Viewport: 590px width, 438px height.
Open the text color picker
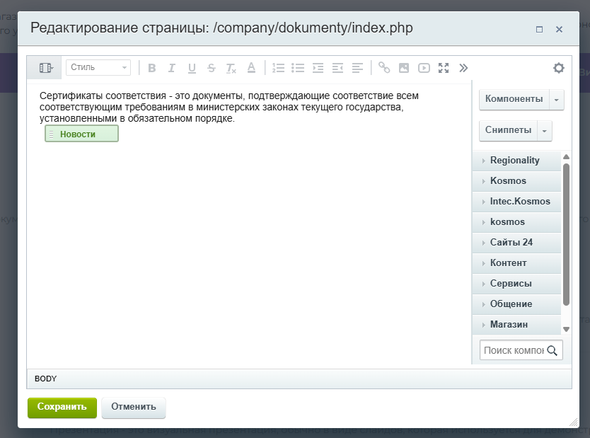(251, 68)
